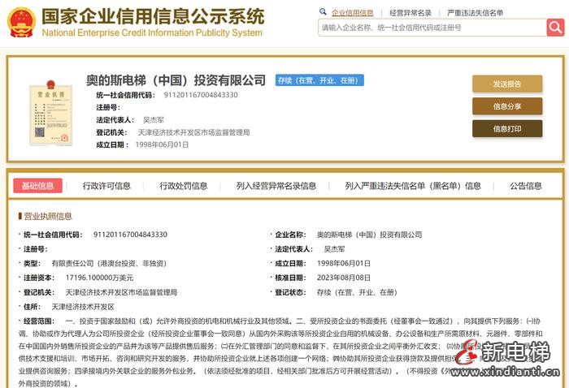Select the 企业信用信息 search category
Viewport: 569px width, 388px height.
click(x=352, y=13)
